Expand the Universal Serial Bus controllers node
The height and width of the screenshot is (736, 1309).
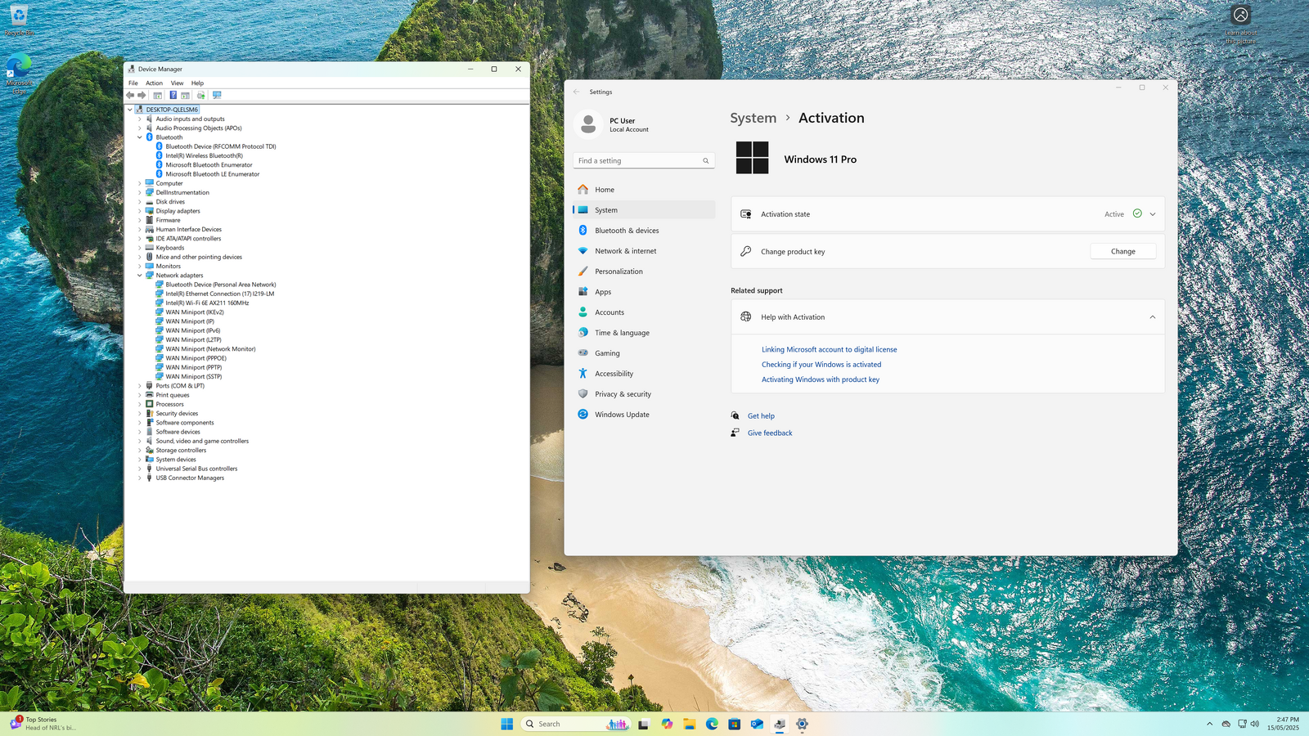pyautogui.click(x=140, y=469)
